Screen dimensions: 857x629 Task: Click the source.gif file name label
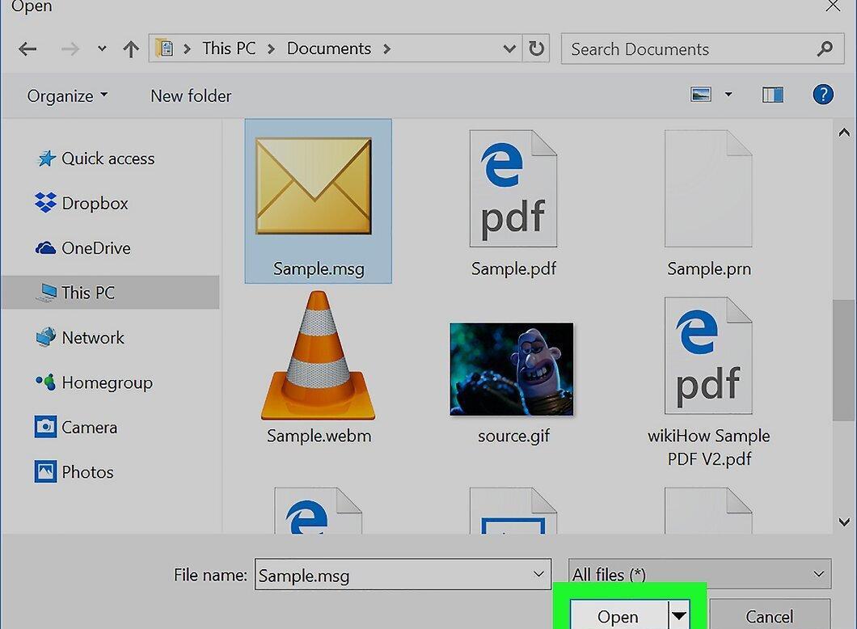click(513, 436)
